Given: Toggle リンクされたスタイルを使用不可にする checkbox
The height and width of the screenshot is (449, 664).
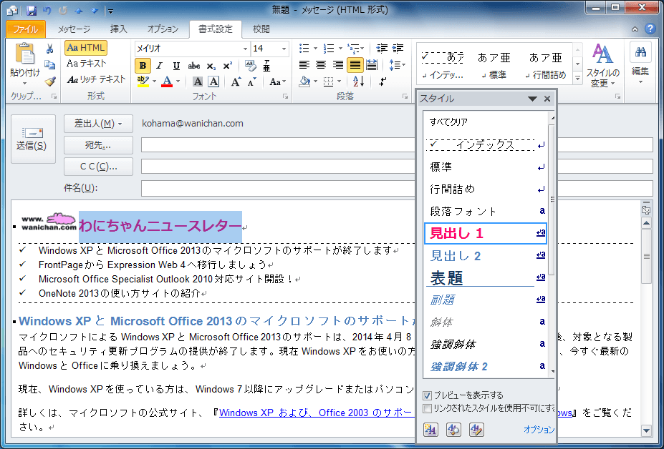Looking at the screenshot, I should click(x=428, y=409).
